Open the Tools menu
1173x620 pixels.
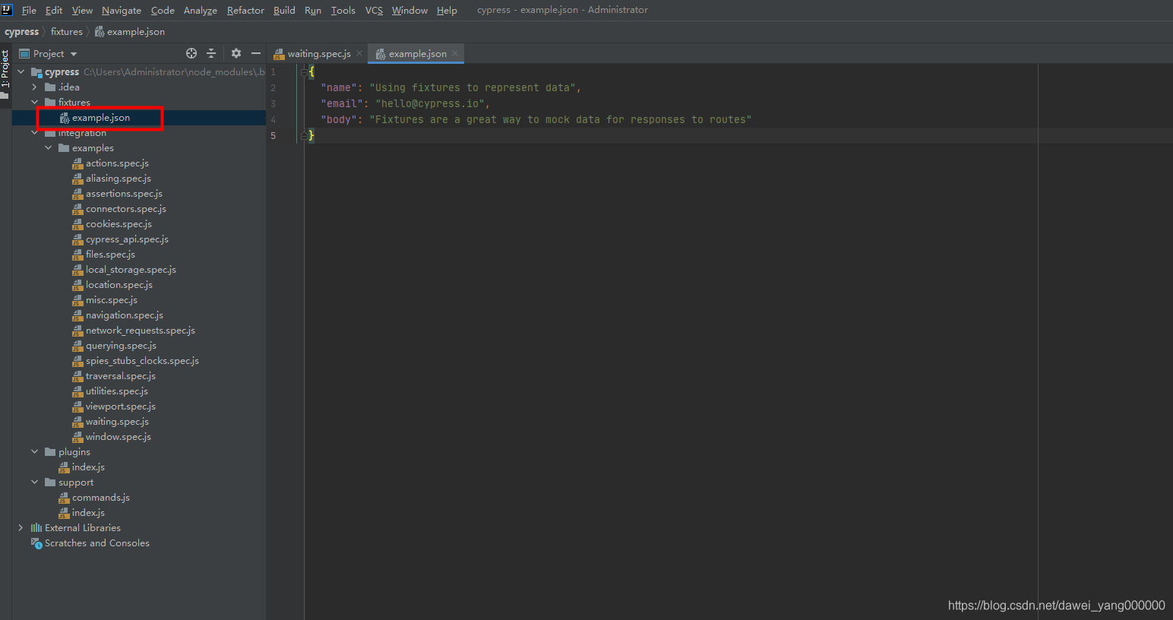(343, 10)
